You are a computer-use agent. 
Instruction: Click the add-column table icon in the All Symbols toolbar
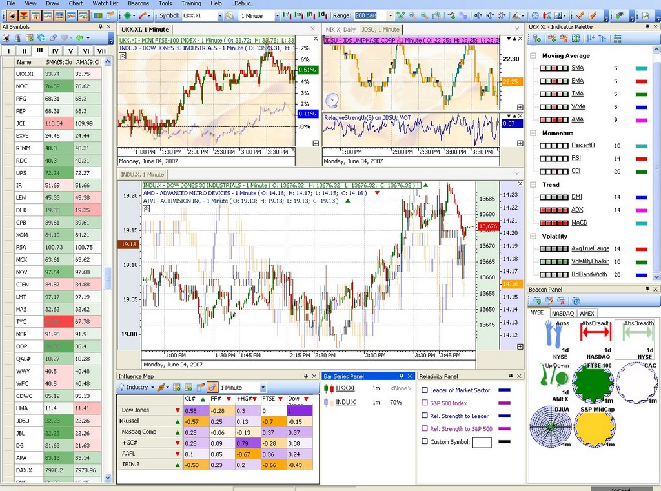[29, 38]
